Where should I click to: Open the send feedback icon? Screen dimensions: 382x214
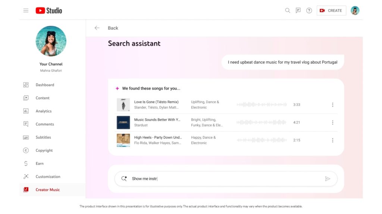[x=298, y=10]
